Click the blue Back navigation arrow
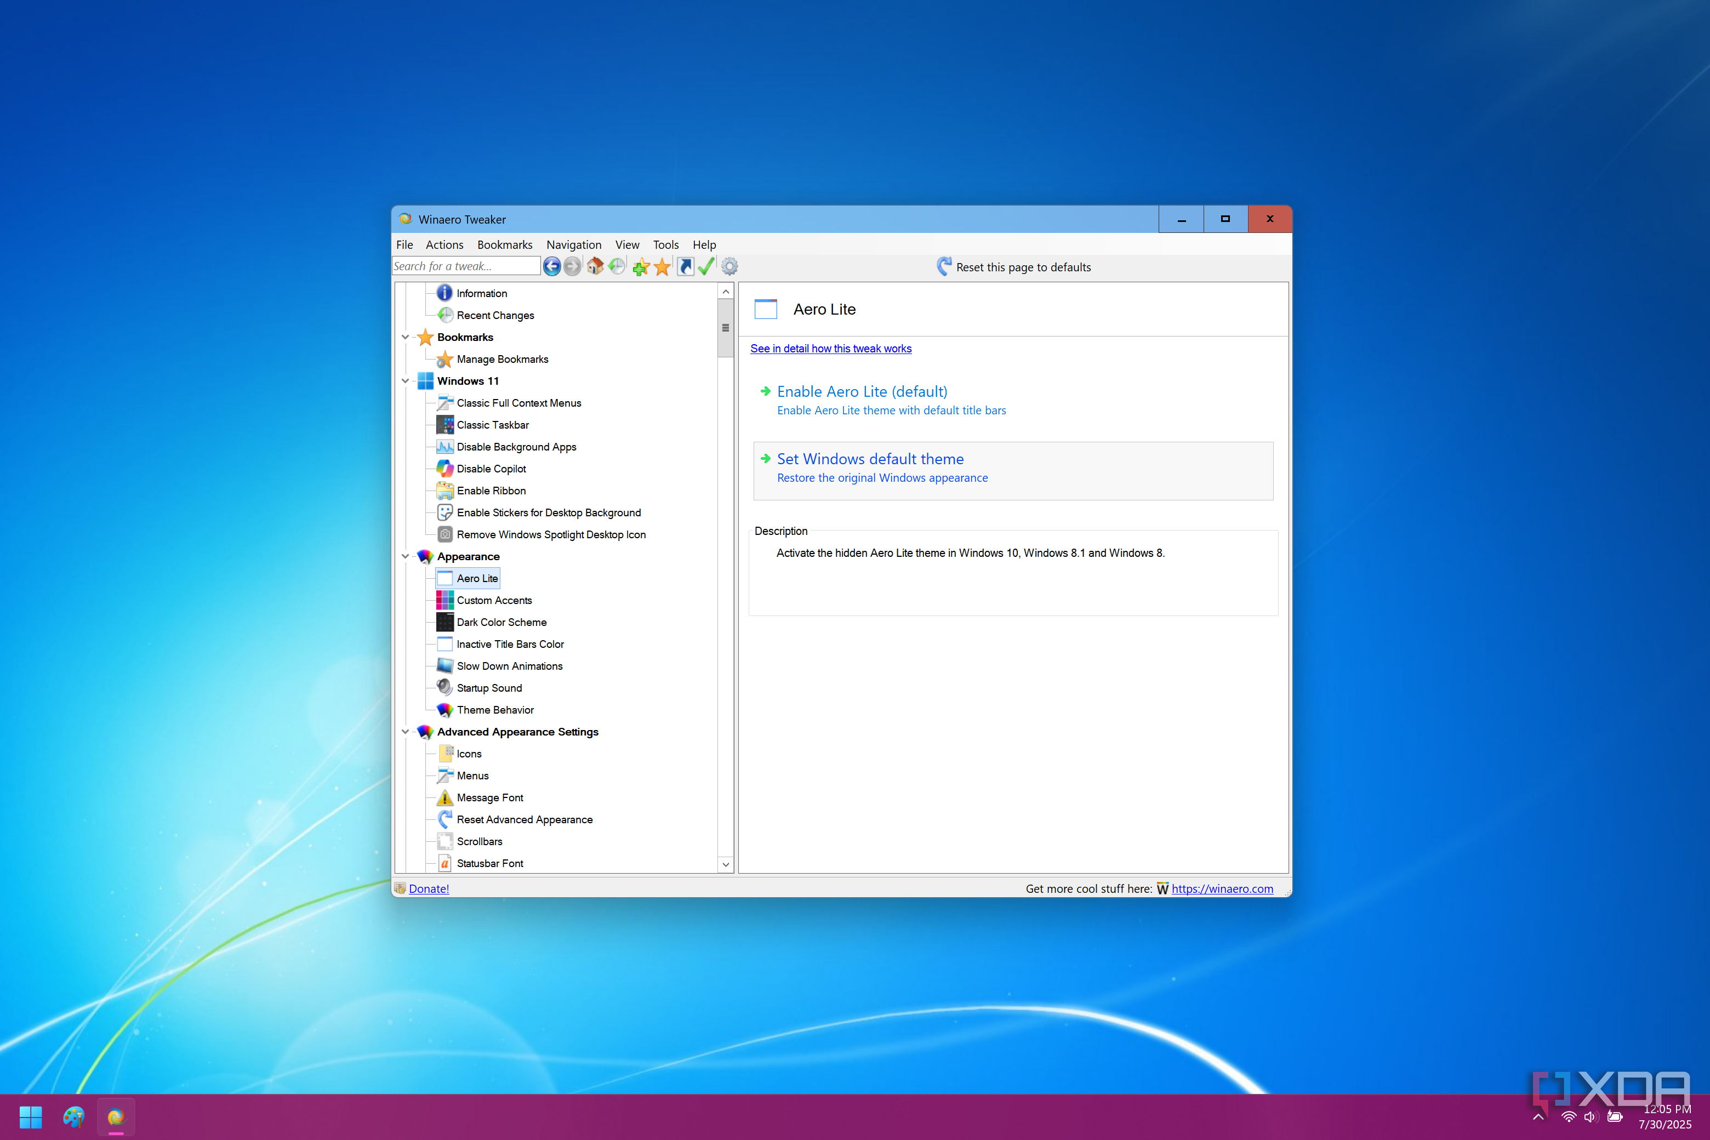This screenshot has height=1140, width=1710. 552,267
